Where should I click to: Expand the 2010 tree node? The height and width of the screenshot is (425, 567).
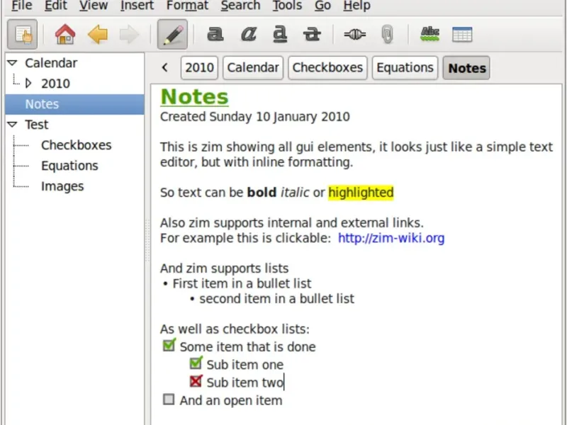(28, 84)
